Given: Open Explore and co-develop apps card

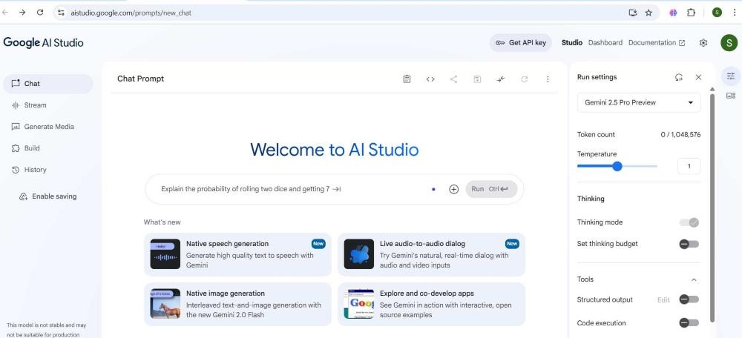Looking at the screenshot, I should [x=432, y=304].
